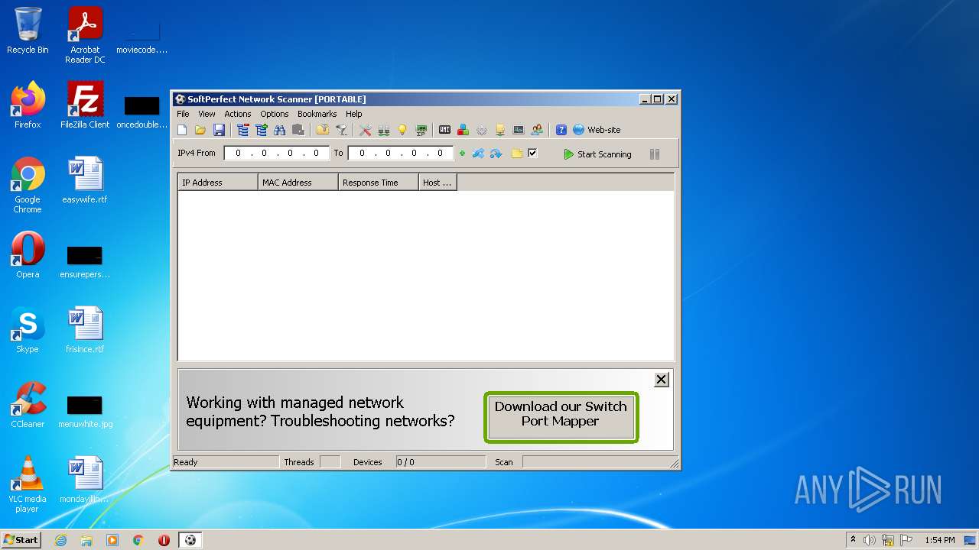The height and width of the screenshot is (550, 979).
Task: Open Google Chrome desktop shortcut
Action: pos(28,185)
